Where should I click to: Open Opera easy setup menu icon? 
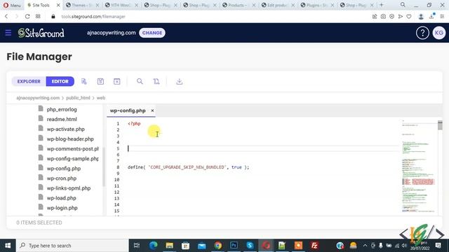point(442,17)
